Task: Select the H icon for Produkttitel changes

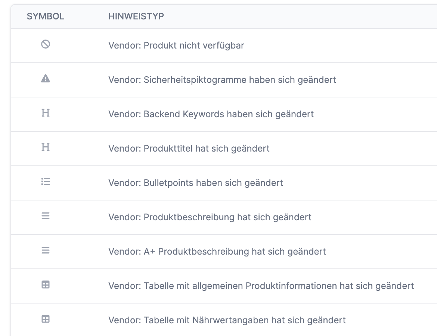Action: click(46, 148)
